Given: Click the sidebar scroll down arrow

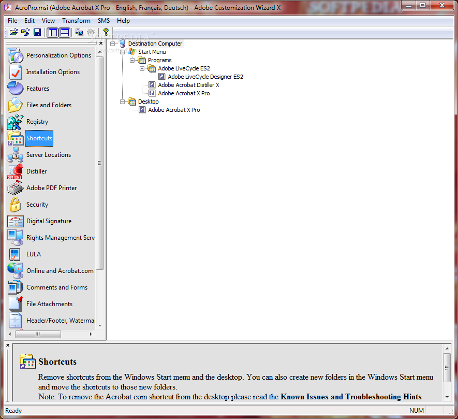Looking at the screenshot, I should pyautogui.click(x=100, y=325).
